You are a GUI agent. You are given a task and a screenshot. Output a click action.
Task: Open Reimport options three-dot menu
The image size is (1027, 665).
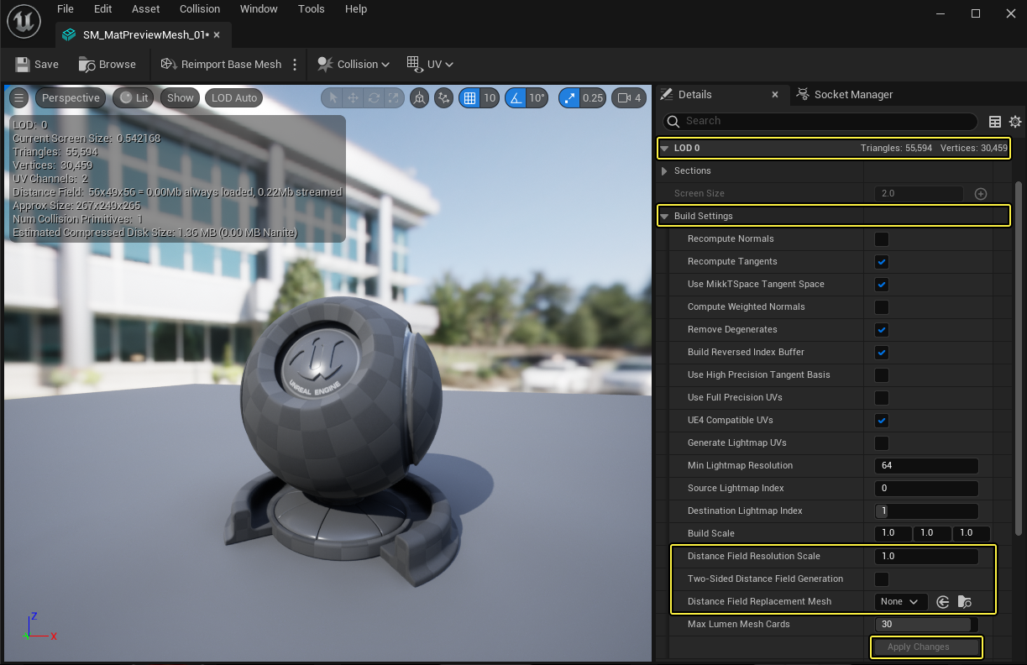coord(295,65)
